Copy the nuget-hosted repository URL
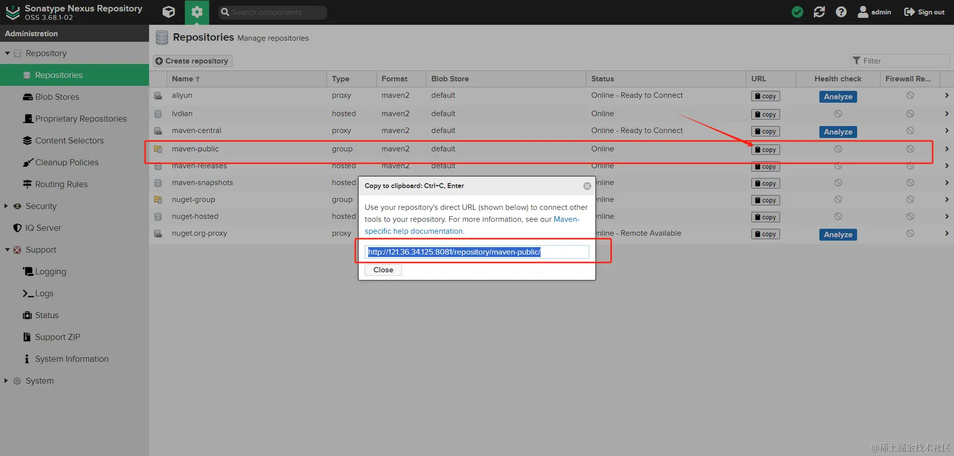 tap(765, 217)
